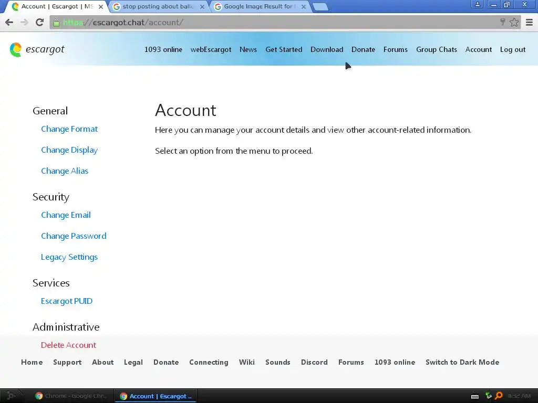Image resolution: width=538 pixels, height=403 pixels.
Task: Open the Chrome hamburger menu
Action: pos(529,23)
